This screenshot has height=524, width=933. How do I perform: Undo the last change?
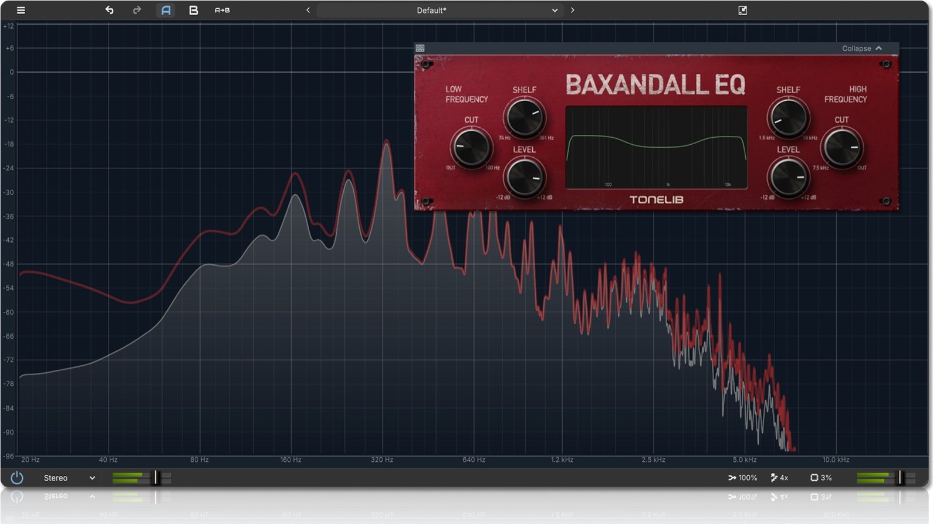[x=109, y=10]
